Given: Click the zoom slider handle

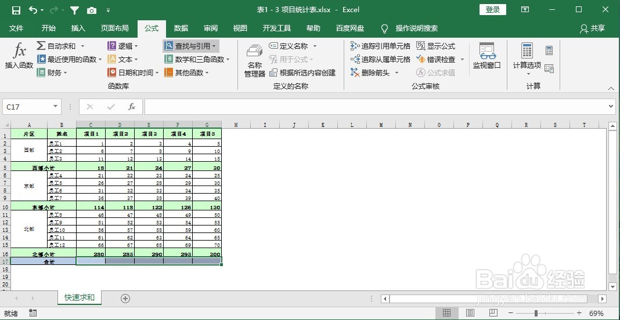Looking at the screenshot, I should point(536,313).
